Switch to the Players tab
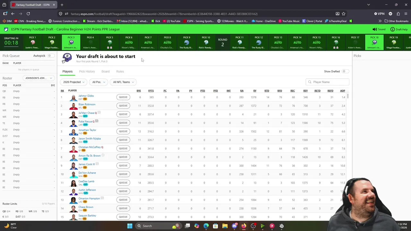411x231 pixels. 67,72
